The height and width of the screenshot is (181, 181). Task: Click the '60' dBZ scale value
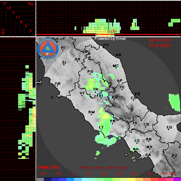[x=165, y=174]
